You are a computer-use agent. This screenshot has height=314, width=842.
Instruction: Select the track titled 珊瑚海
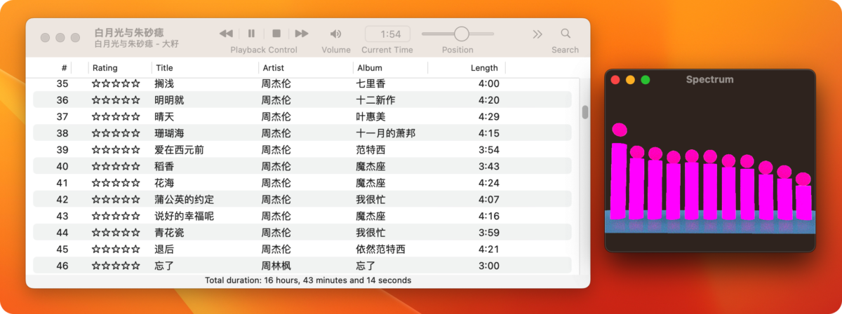169,133
